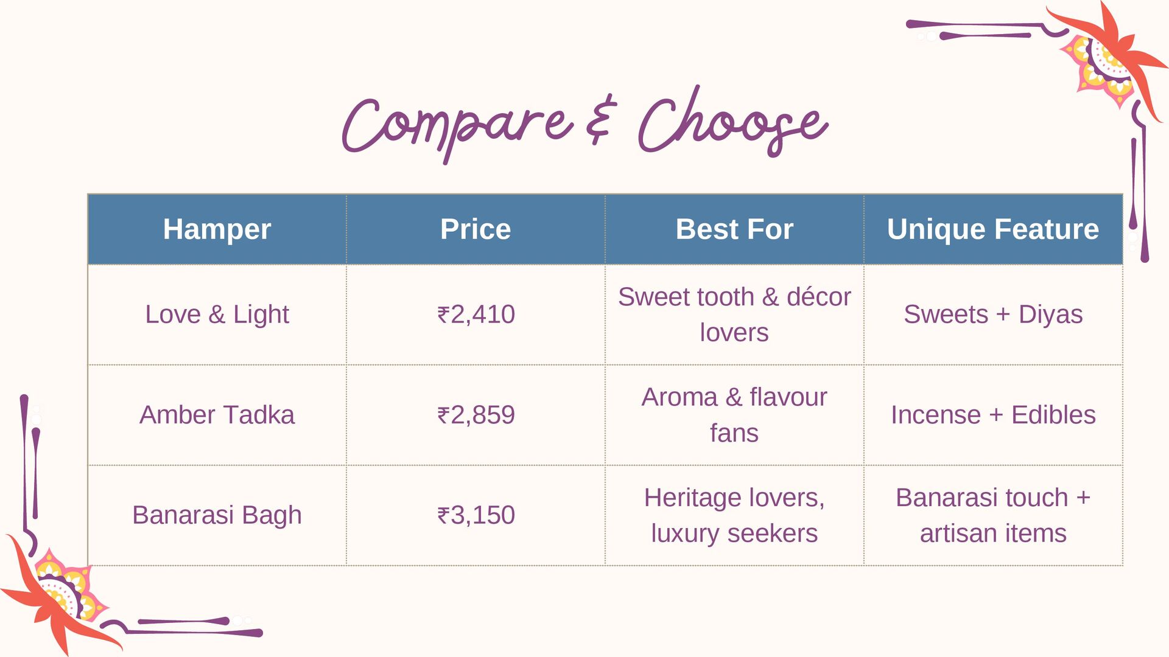
Task: Click the ₹2,859 price cell
Action: 476,415
